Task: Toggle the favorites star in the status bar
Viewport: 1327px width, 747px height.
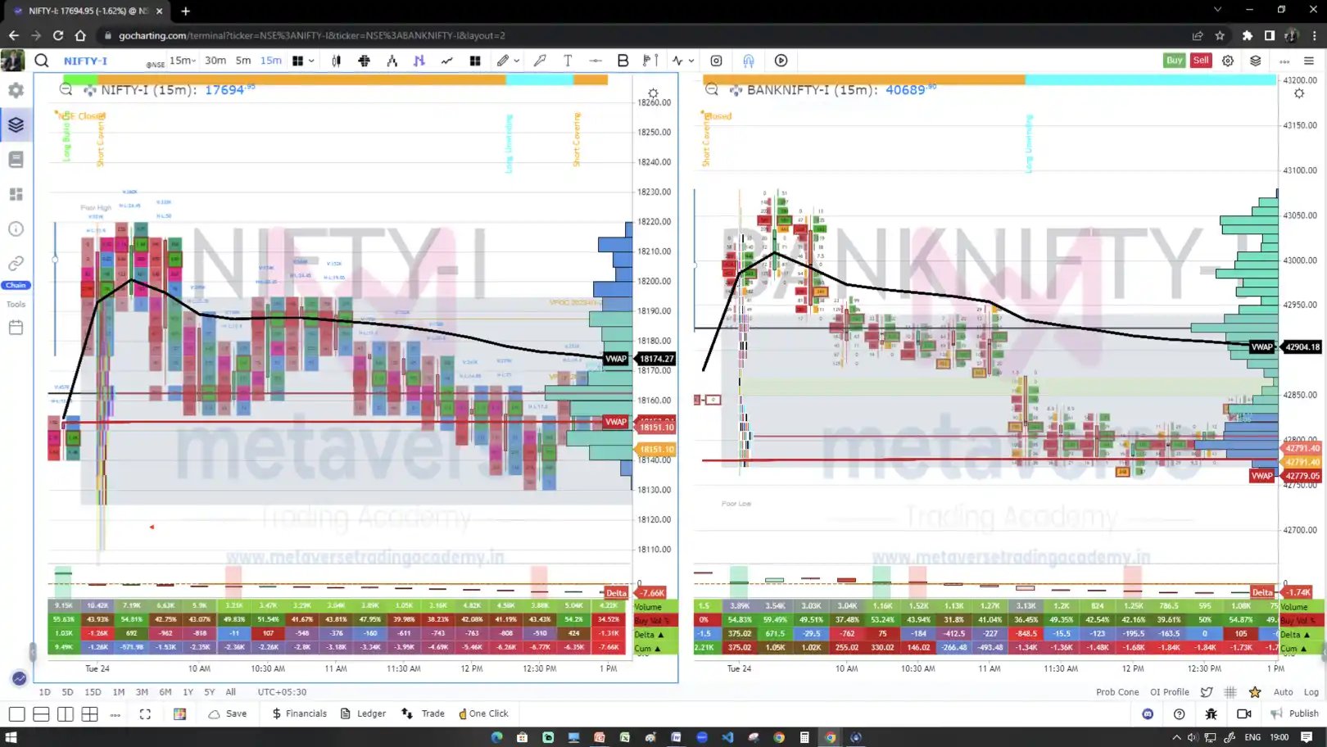Action: (1255, 692)
